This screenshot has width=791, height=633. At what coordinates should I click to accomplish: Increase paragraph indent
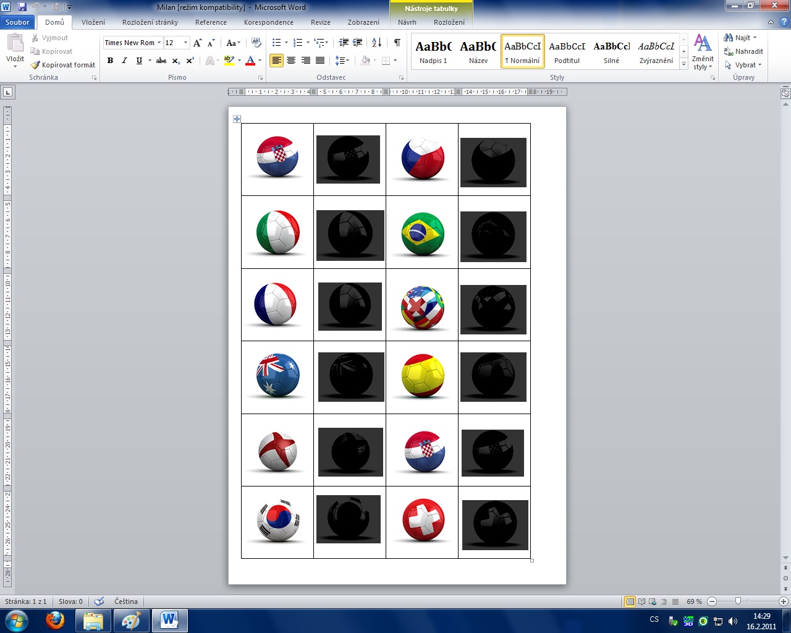click(x=357, y=43)
